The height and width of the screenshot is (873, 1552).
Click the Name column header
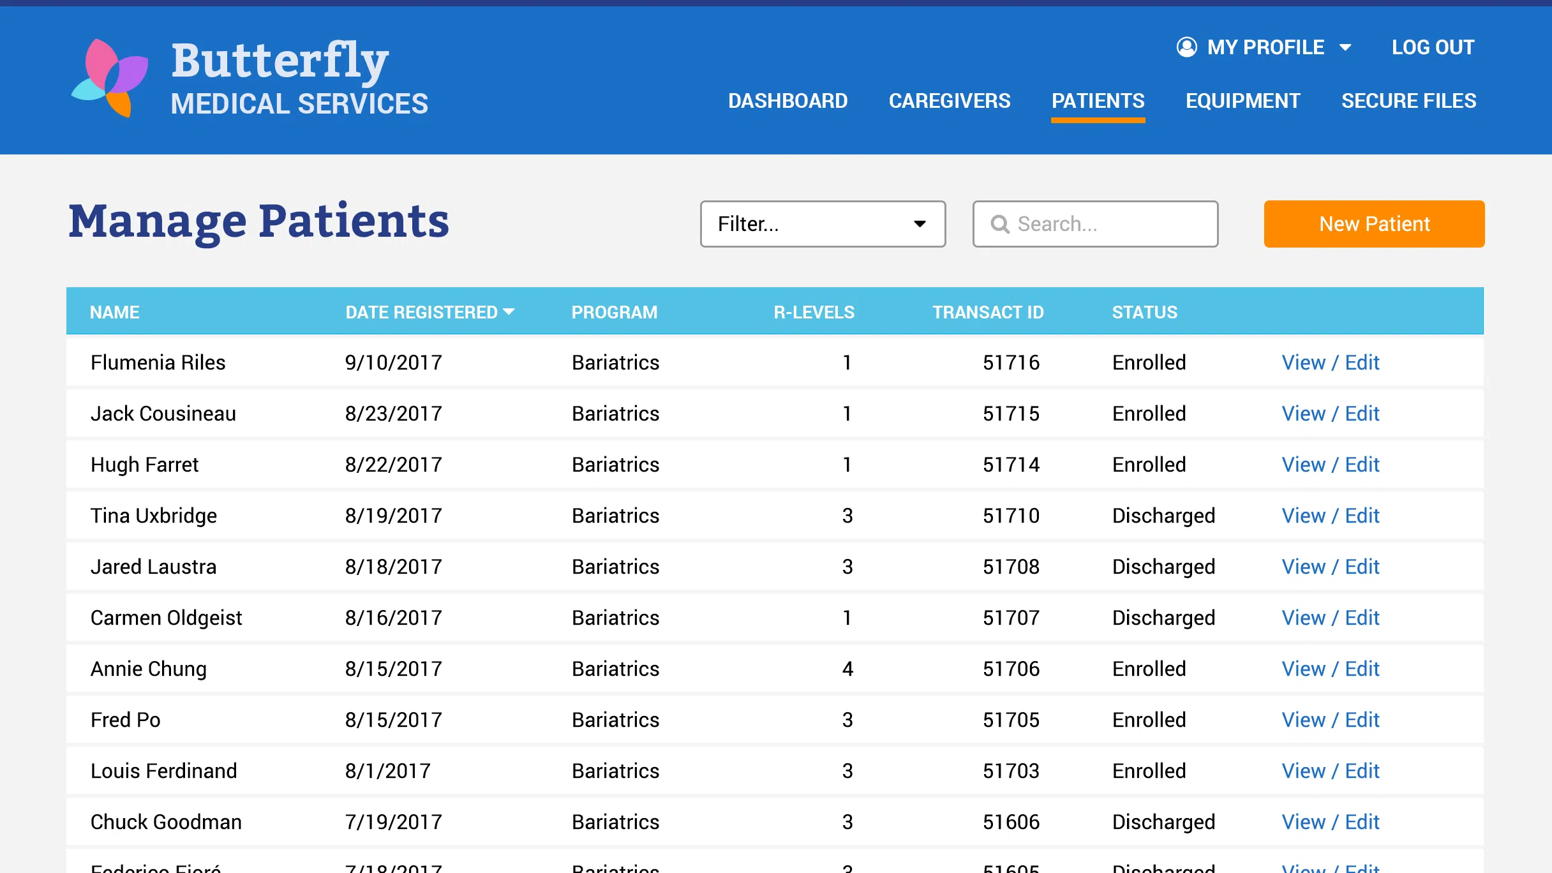click(x=114, y=312)
